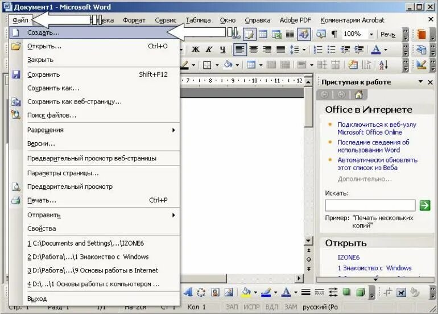Center align the text
438x314 pixels.
coord(254,49)
